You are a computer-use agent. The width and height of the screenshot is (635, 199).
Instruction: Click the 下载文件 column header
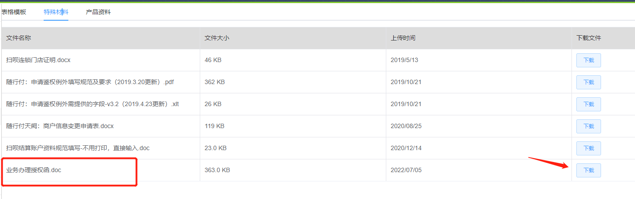click(589, 38)
